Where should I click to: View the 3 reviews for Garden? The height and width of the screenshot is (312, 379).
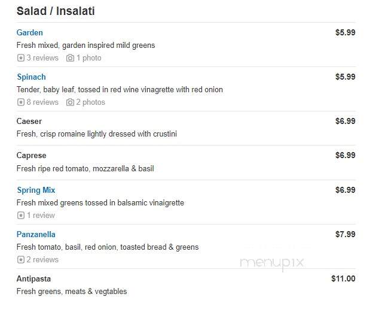click(x=42, y=58)
